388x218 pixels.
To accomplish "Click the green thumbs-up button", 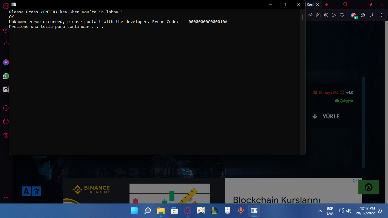I will [369, 187].
